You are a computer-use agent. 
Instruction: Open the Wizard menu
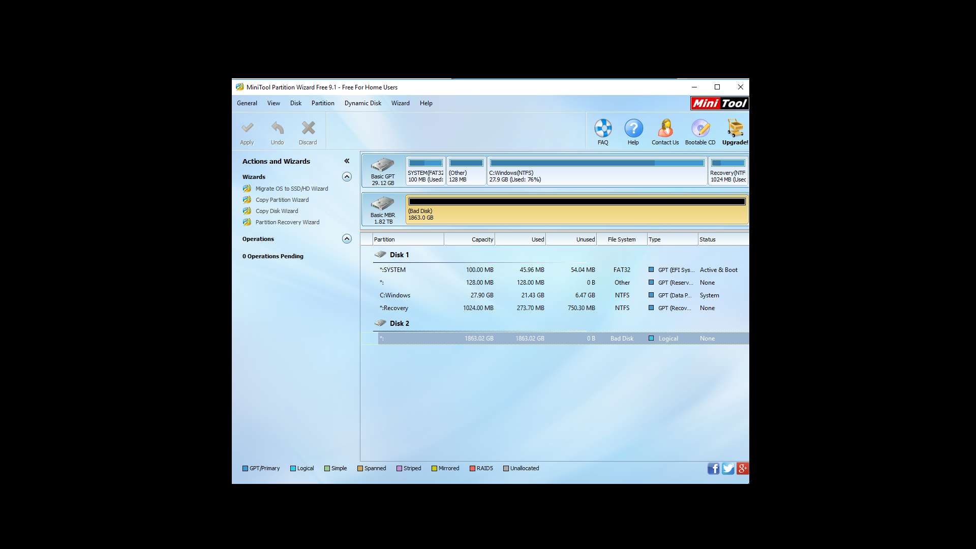click(x=401, y=103)
